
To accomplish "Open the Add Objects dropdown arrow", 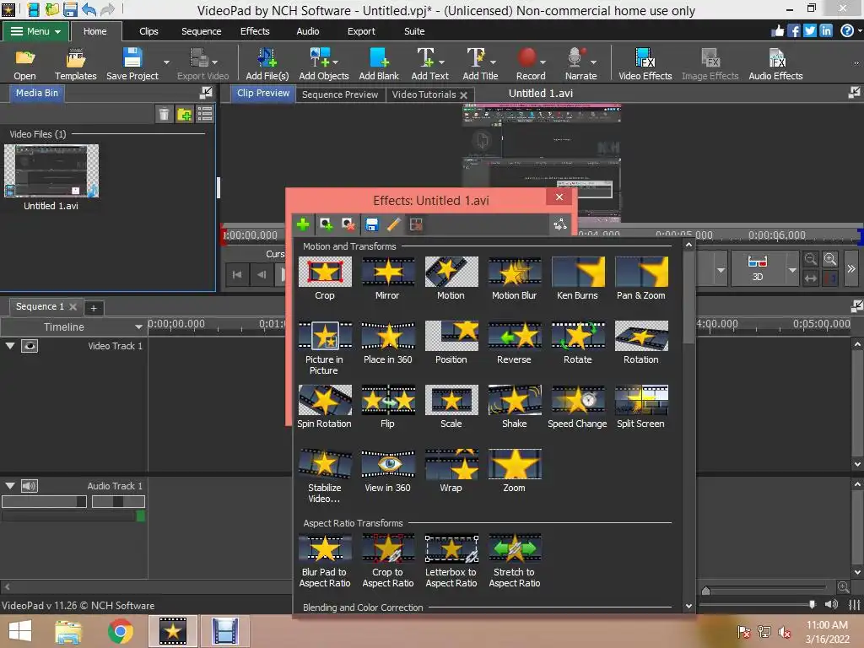I will 335,62.
